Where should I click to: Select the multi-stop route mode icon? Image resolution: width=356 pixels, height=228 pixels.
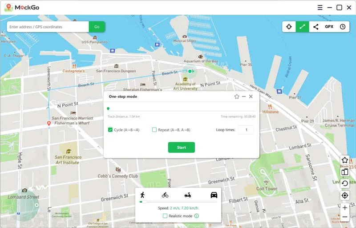tap(316, 27)
